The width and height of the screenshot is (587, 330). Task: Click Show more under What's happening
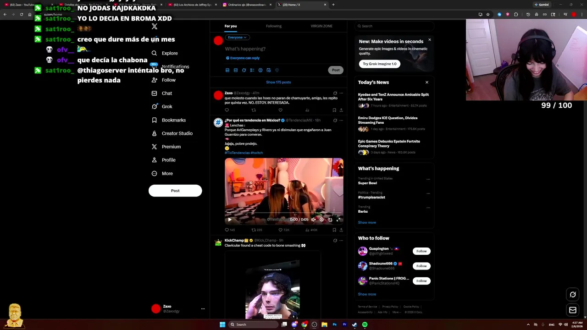tap(367, 223)
